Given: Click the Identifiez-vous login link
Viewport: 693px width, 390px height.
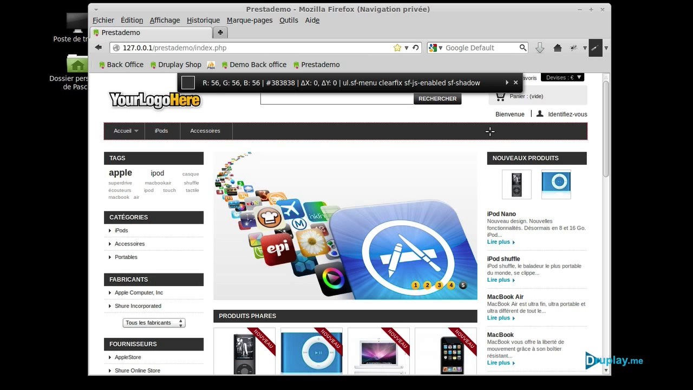Looking at the screenshot, I should click(567, 114).
